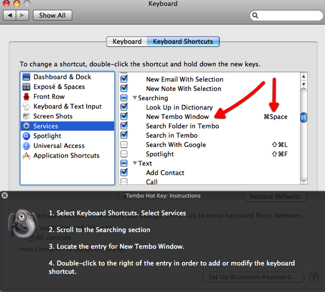
Task: Select the New Note With Selection row
Action: pos(183,89)
